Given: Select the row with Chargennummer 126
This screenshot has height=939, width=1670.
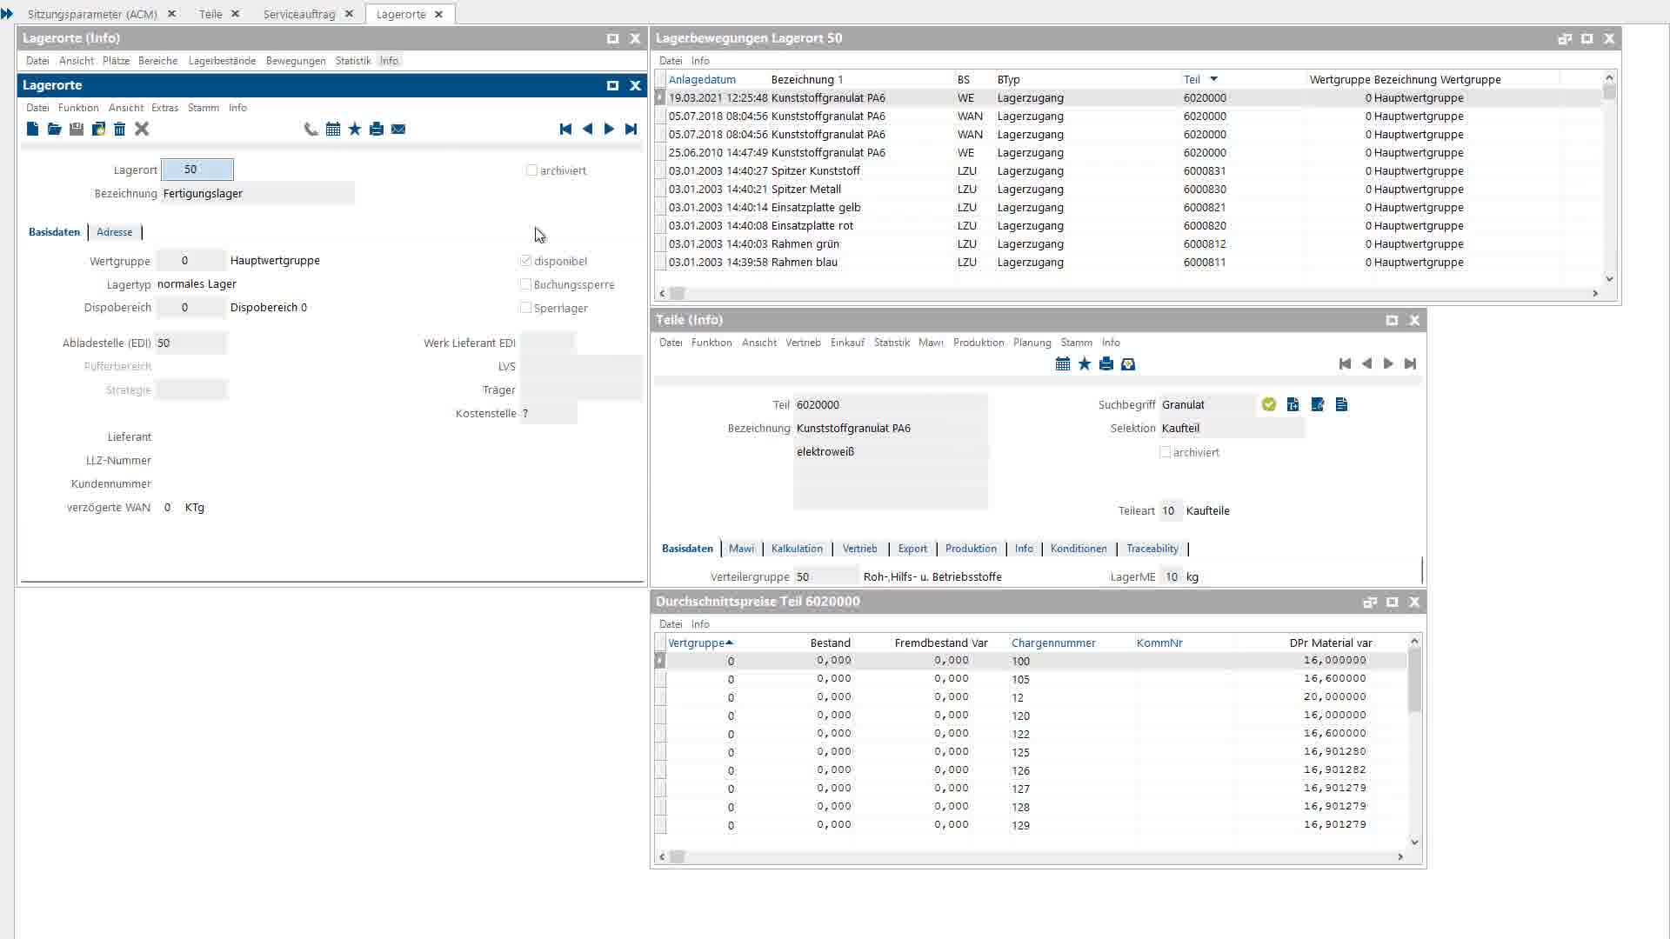Looking at the screenshot, I should pos(1031,770).
